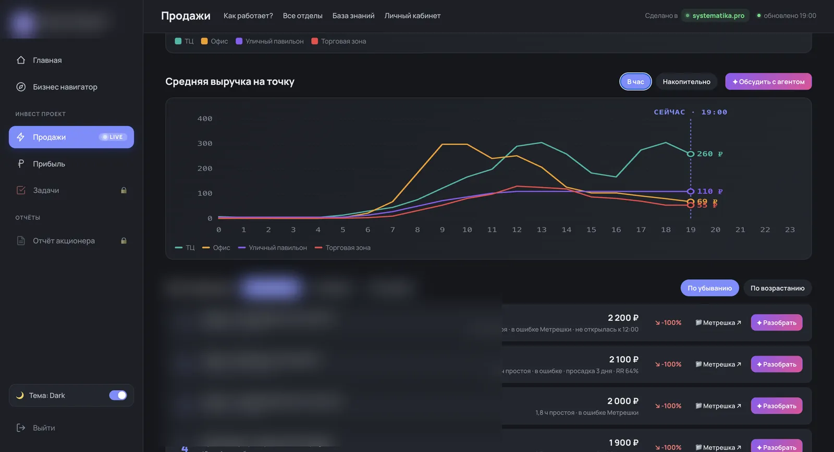Sort list По возрастанию
Image resolution: width=834 pixels, height=452 pixels.
777,288
